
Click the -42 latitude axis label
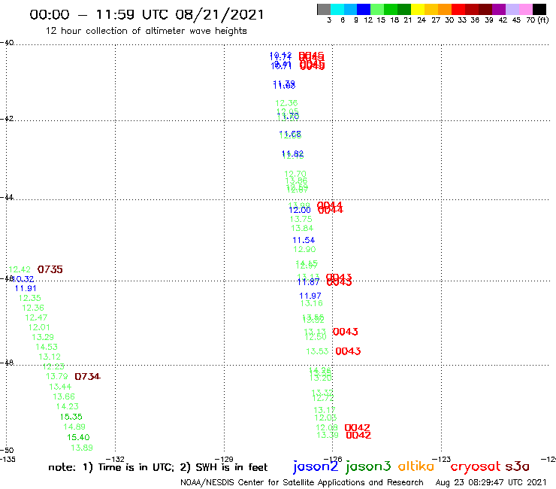pos(7,119)
